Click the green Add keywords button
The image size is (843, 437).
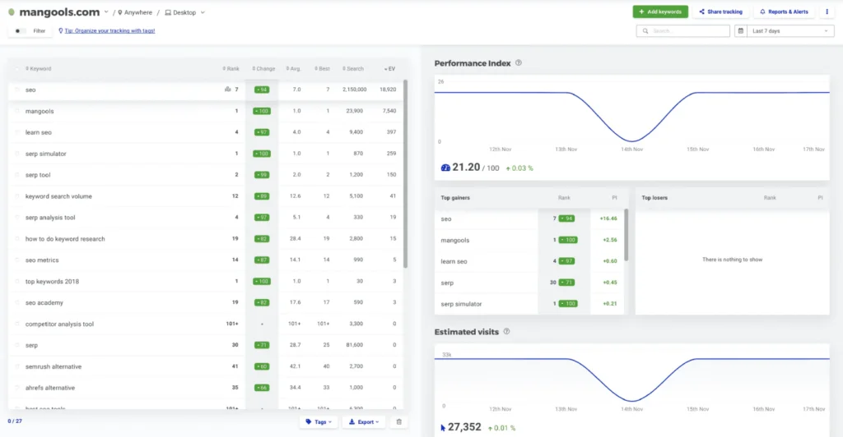point(660,12)
